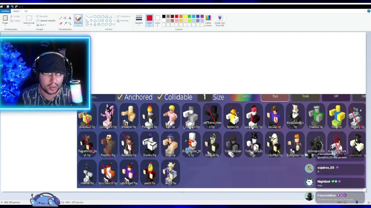Open the Toys tab in the game menu

[x=275, y=97]
